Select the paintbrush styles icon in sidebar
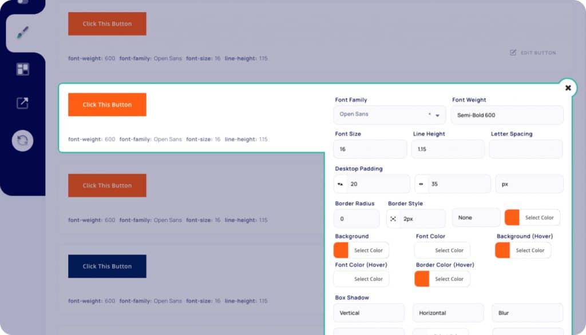 point(22,33)
